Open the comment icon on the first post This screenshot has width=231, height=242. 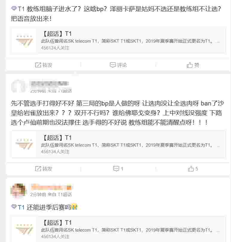(113, 65)
